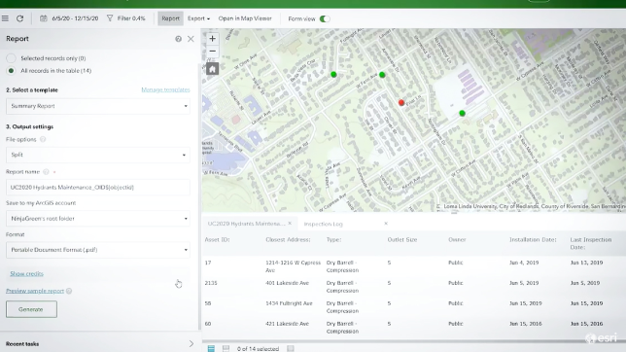Screen dimensions: 626x352
Task: Click the Generate button
Action: (31, 309)
